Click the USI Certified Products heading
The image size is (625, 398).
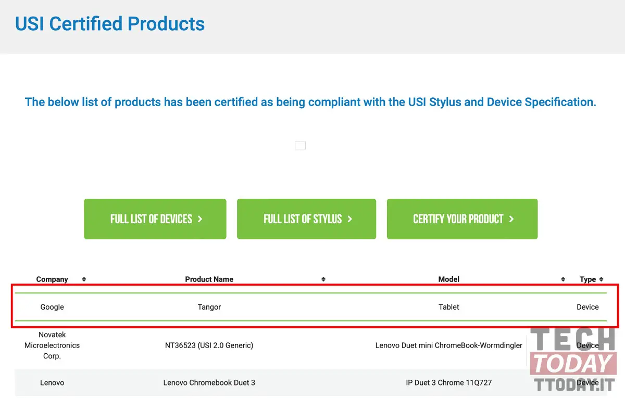pos(110,24)
